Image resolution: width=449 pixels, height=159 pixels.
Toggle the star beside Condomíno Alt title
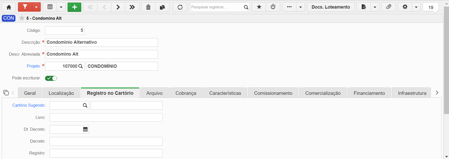[22, 18]
